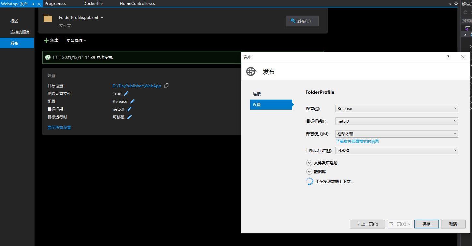
Task: Open the 了解有关部署模式的信息 link
Action: pos(357,142)
